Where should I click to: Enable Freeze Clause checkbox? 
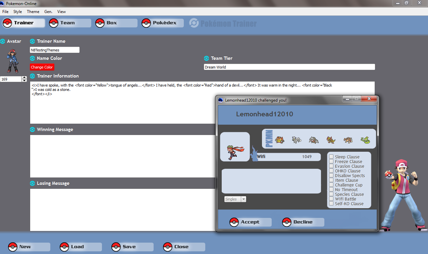tap(331, 161)
